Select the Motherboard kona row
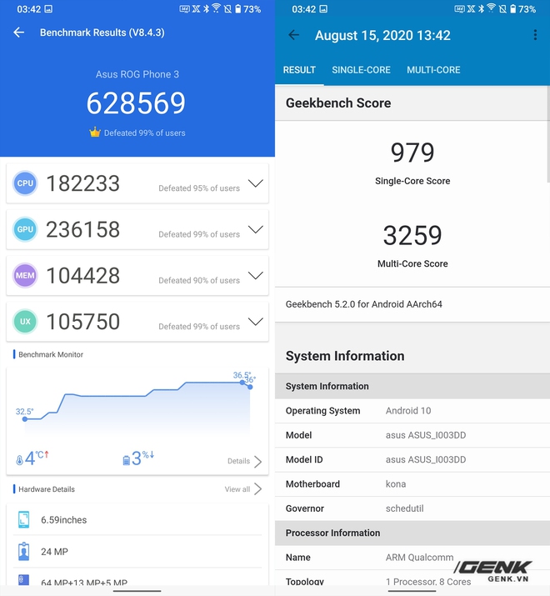 [x=412, y=483]
